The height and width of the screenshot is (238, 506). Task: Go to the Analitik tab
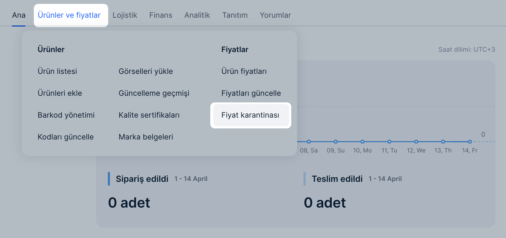click(x=197, y=15)
